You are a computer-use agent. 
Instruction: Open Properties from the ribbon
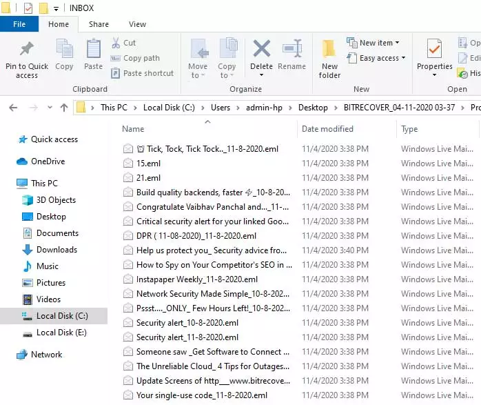(x=434, y=50)
